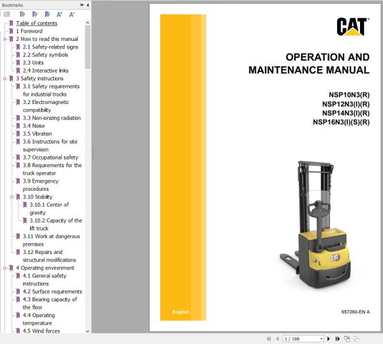Click the bookmark ribbon icon beside '4.5 Wind forces'
The width and height of the screenshot is (383, 344).
pos(18,331)
